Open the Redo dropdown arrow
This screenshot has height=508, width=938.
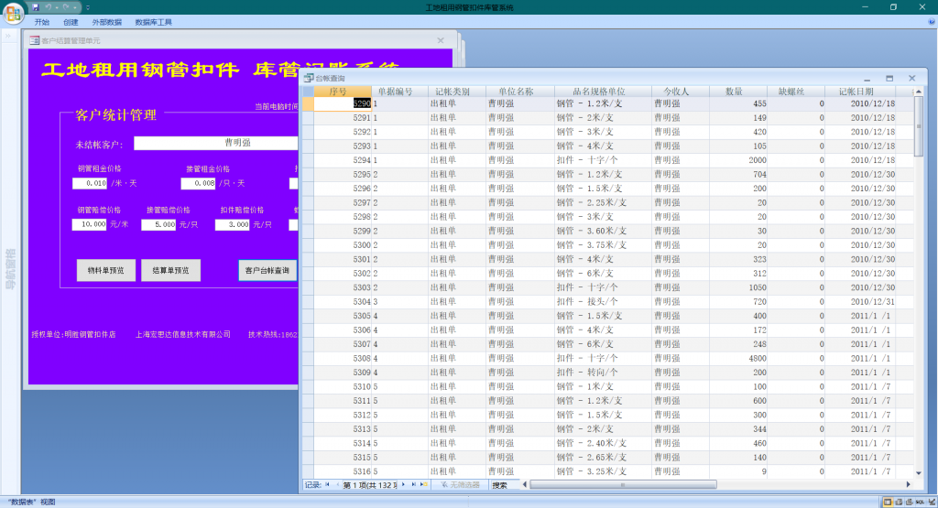(77, 7)
